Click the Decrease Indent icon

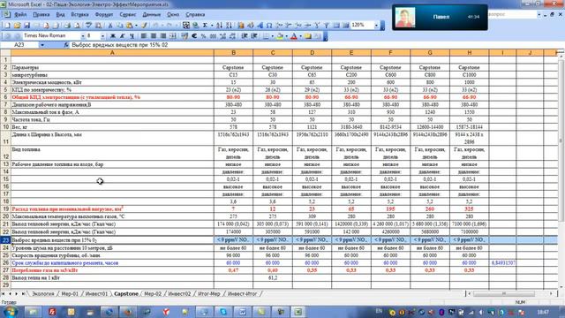pyautogui.click(x=245, y=35)
